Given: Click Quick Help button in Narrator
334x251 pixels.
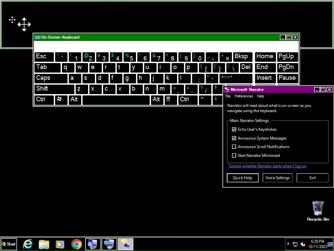Looking at the screenshot, I should [242, 178].
